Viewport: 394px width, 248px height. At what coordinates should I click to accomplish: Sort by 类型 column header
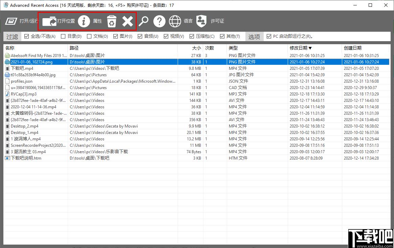click(x=257, y=48)
